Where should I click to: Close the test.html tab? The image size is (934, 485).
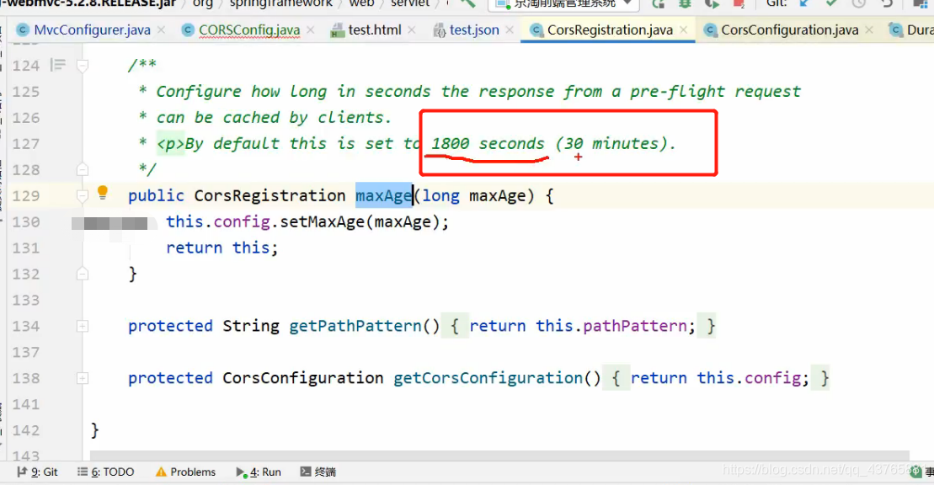[x=412, y=29]
